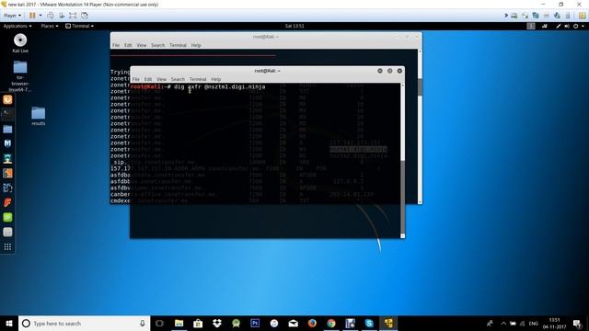Open View menu in front terminal
This screenshot has width=589, height=331.
[x=162, y=79]
